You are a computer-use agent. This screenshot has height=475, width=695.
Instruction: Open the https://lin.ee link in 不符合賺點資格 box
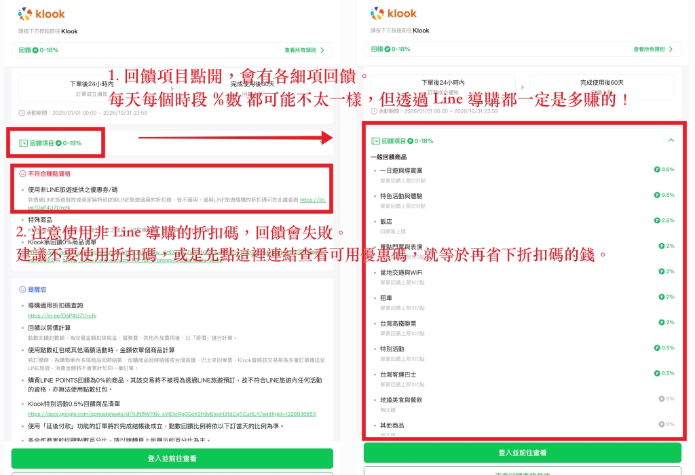(x=313, y=199)
